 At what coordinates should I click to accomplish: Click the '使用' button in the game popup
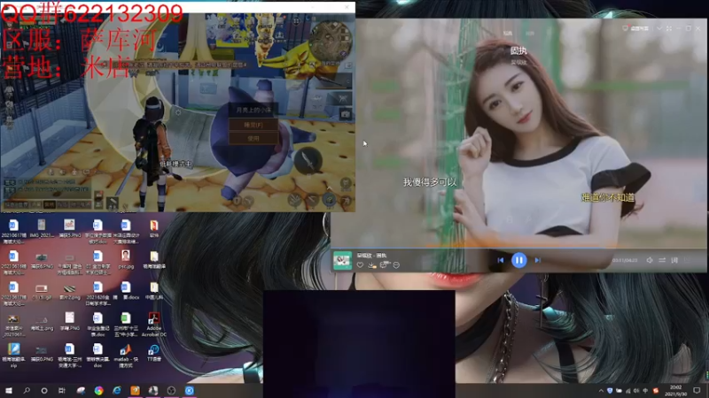253,139
